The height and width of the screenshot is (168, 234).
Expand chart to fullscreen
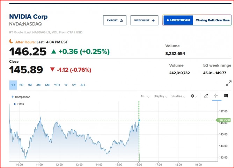pyautogui.click(x=228, y=83)
